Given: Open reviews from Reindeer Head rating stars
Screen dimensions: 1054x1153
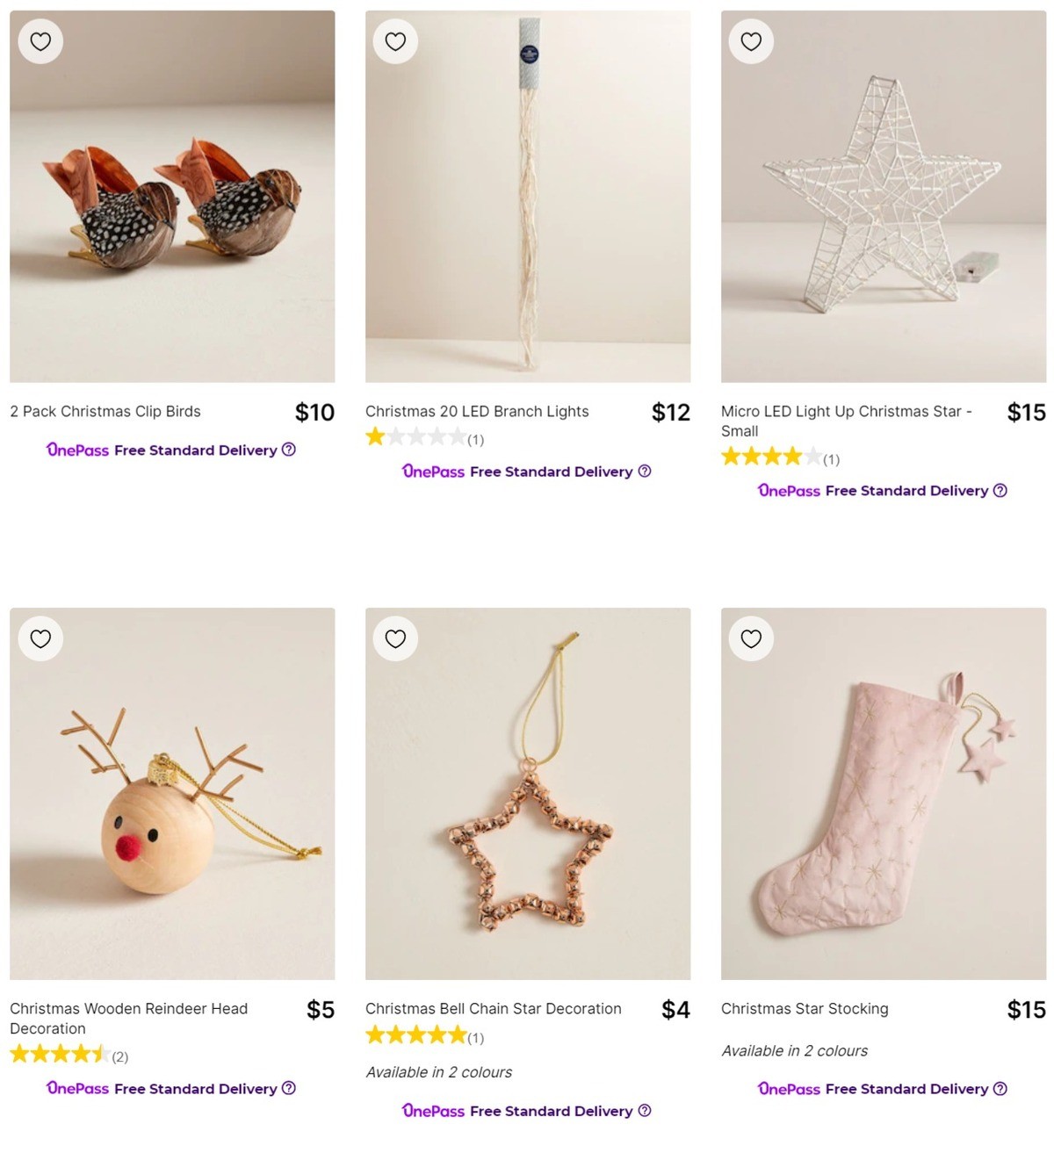Looking at the screenshot, I should [x=57, y=1054].
